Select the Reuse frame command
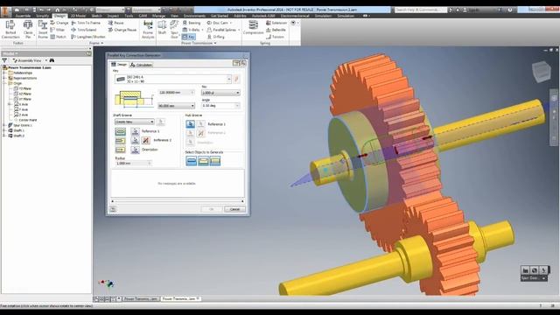This screenshot has height=315, width=560. pyautogui.click(x=116, y=23)
